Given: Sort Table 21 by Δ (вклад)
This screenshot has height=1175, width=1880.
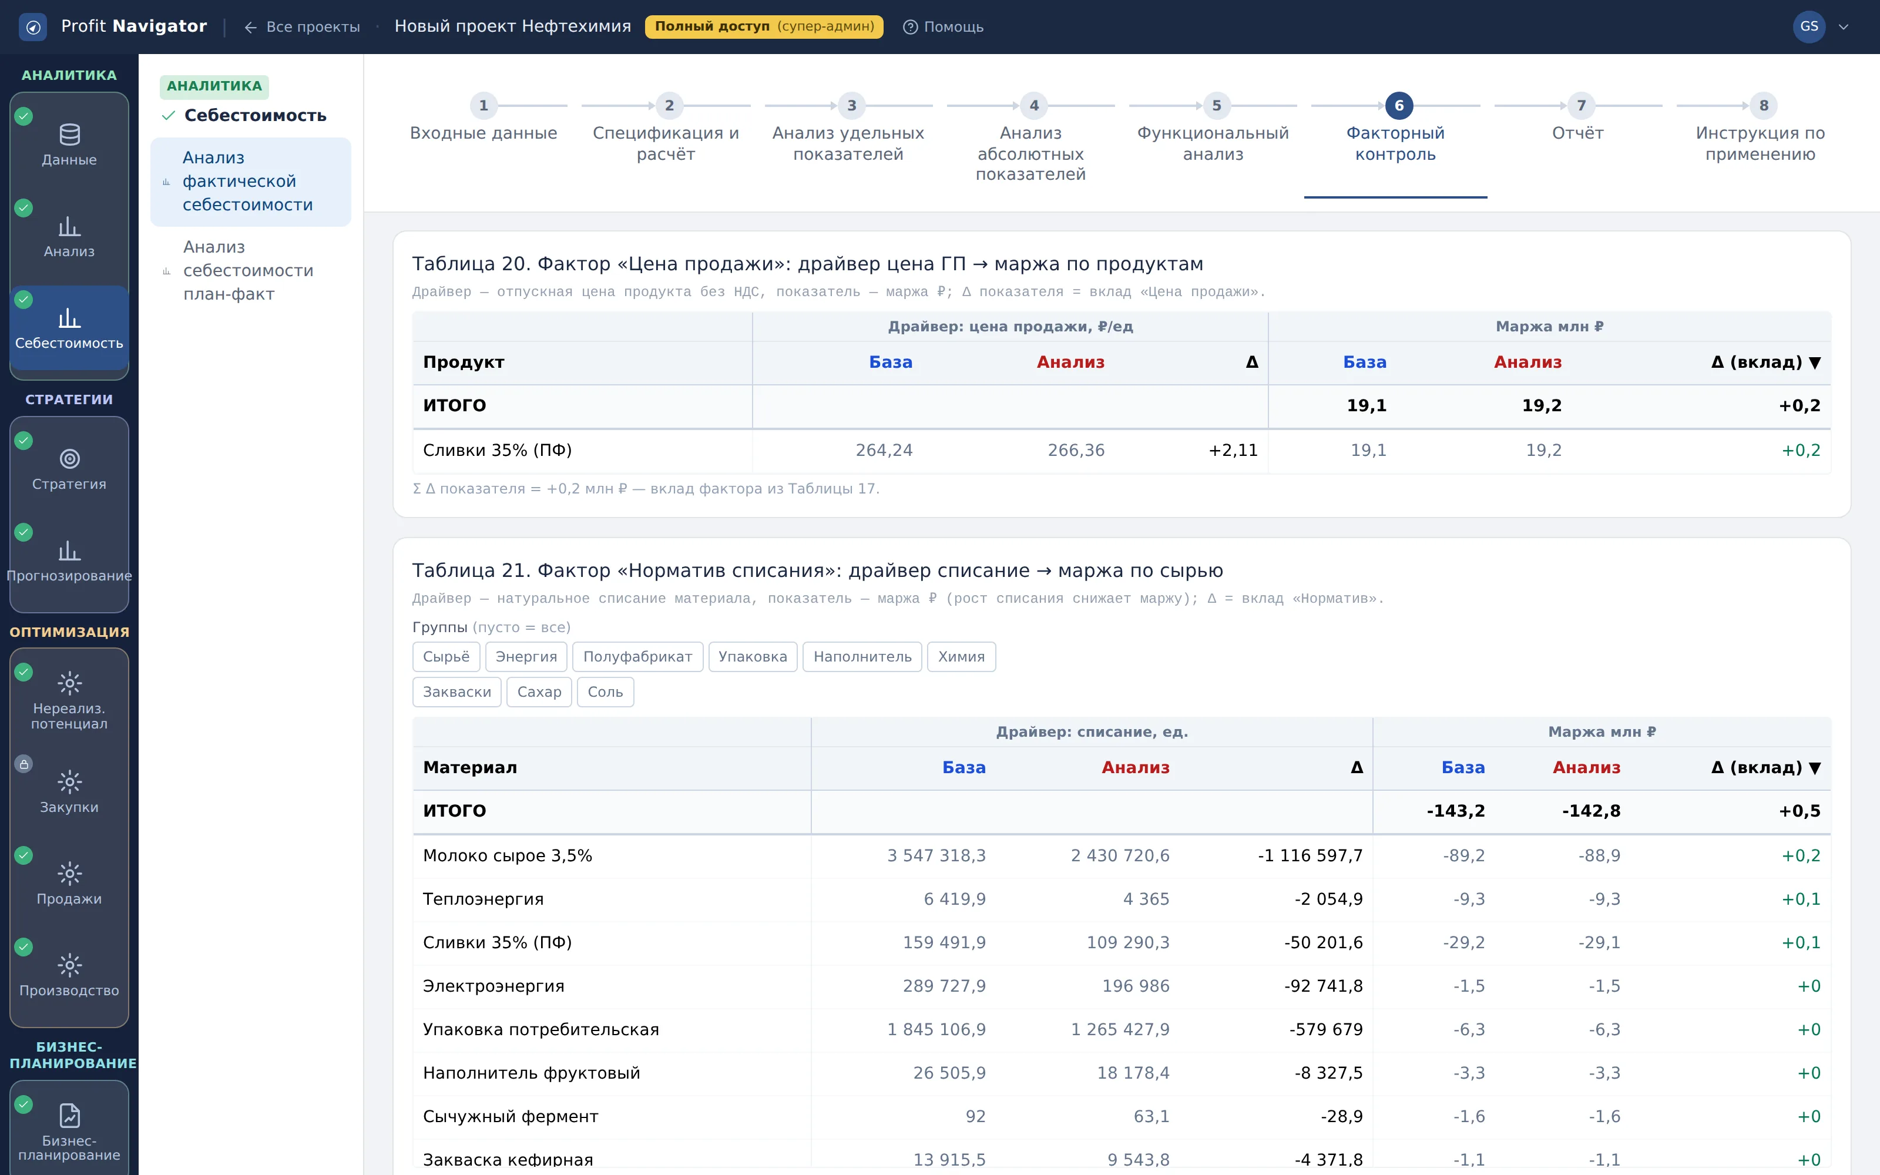Looking at the screenshot, I should tap(1766, 768).
